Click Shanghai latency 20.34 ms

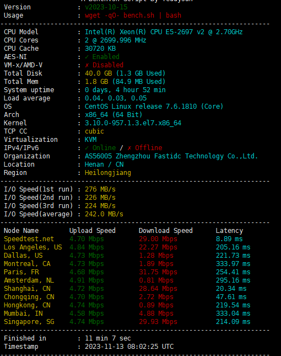pos(231,289)
